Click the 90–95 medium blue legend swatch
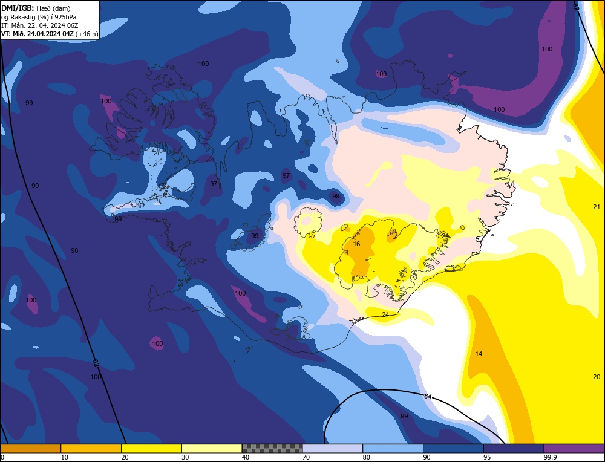This screenshot has height=462, width=605. (x=453, y=449)
